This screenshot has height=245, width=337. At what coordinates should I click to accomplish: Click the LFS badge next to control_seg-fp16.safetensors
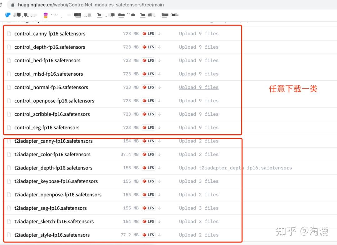148,127
